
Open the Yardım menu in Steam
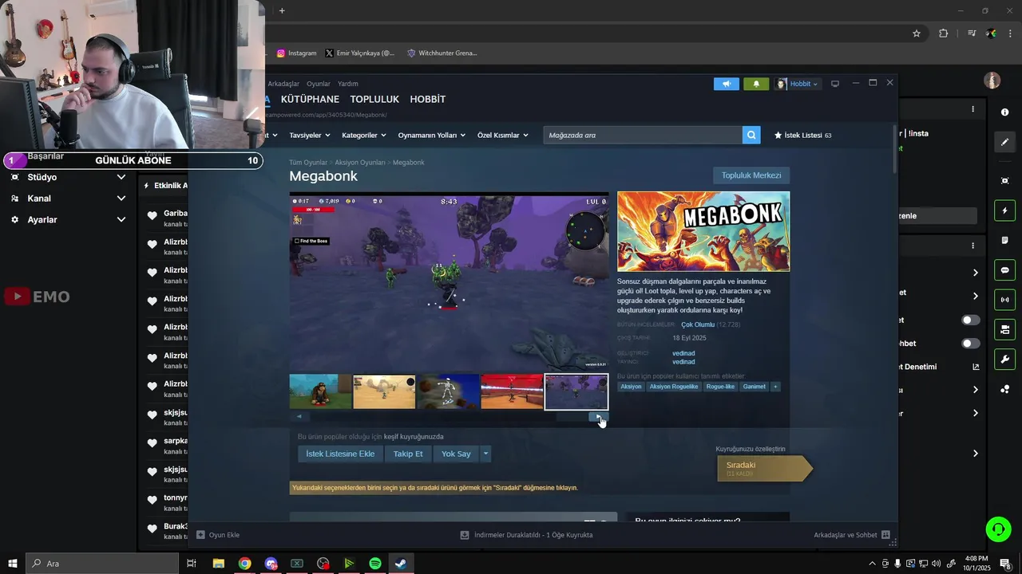tap(348, 84)
